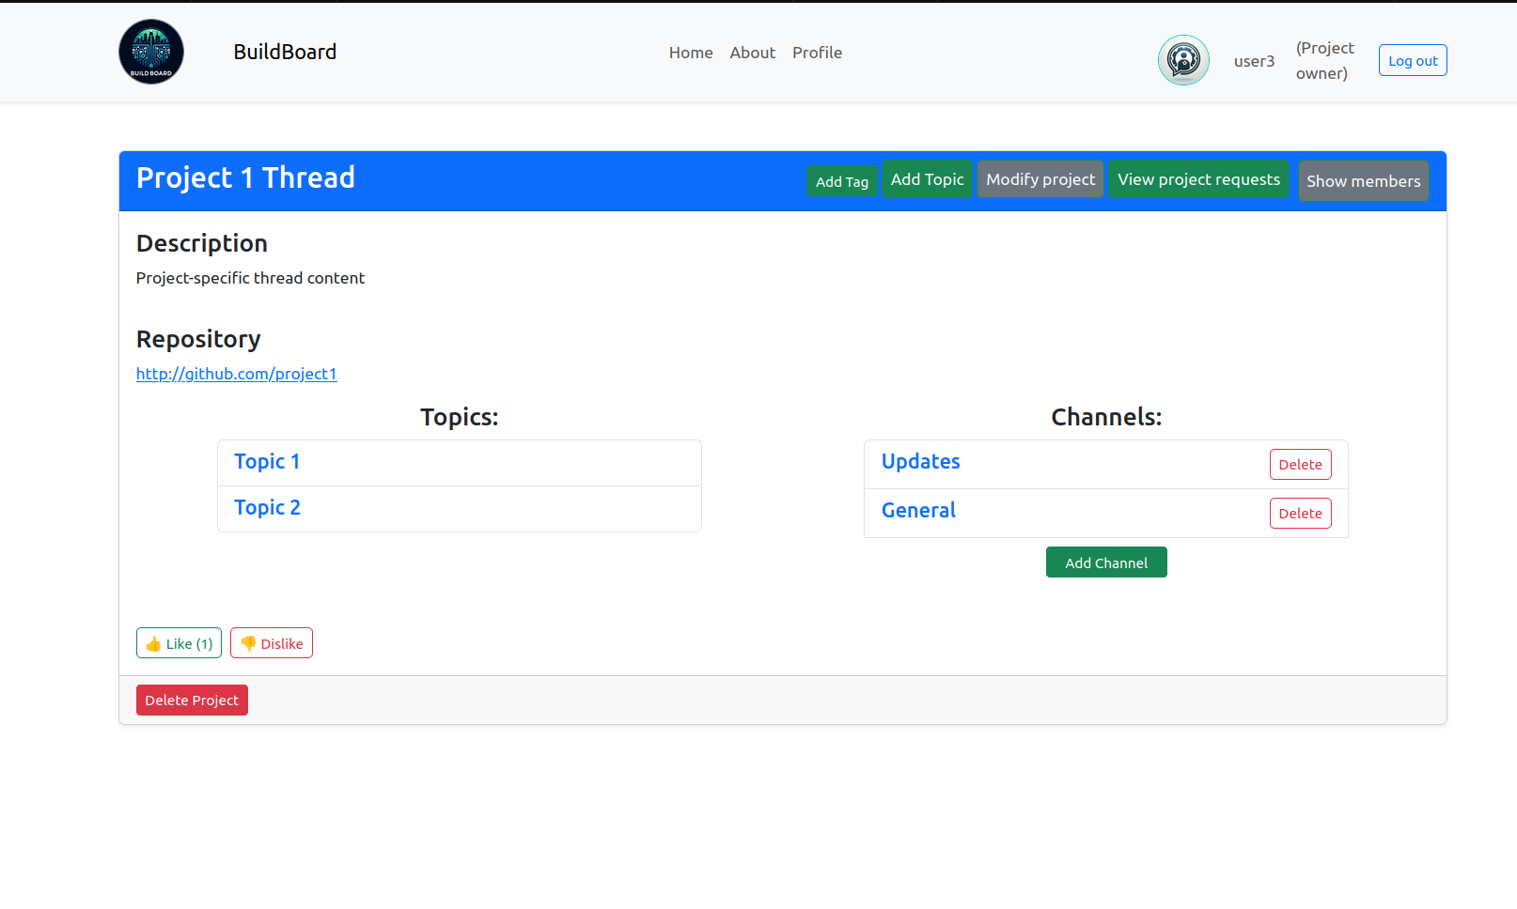This screenshot has height=909, width=1517.
Task: Open the Profile menu item
Action: click(x=817, y=53)
